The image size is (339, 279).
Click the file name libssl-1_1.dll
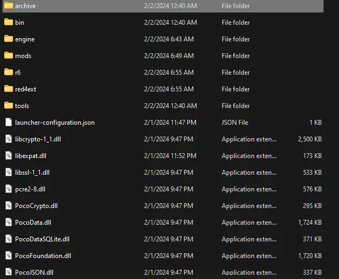coord(32,173)
